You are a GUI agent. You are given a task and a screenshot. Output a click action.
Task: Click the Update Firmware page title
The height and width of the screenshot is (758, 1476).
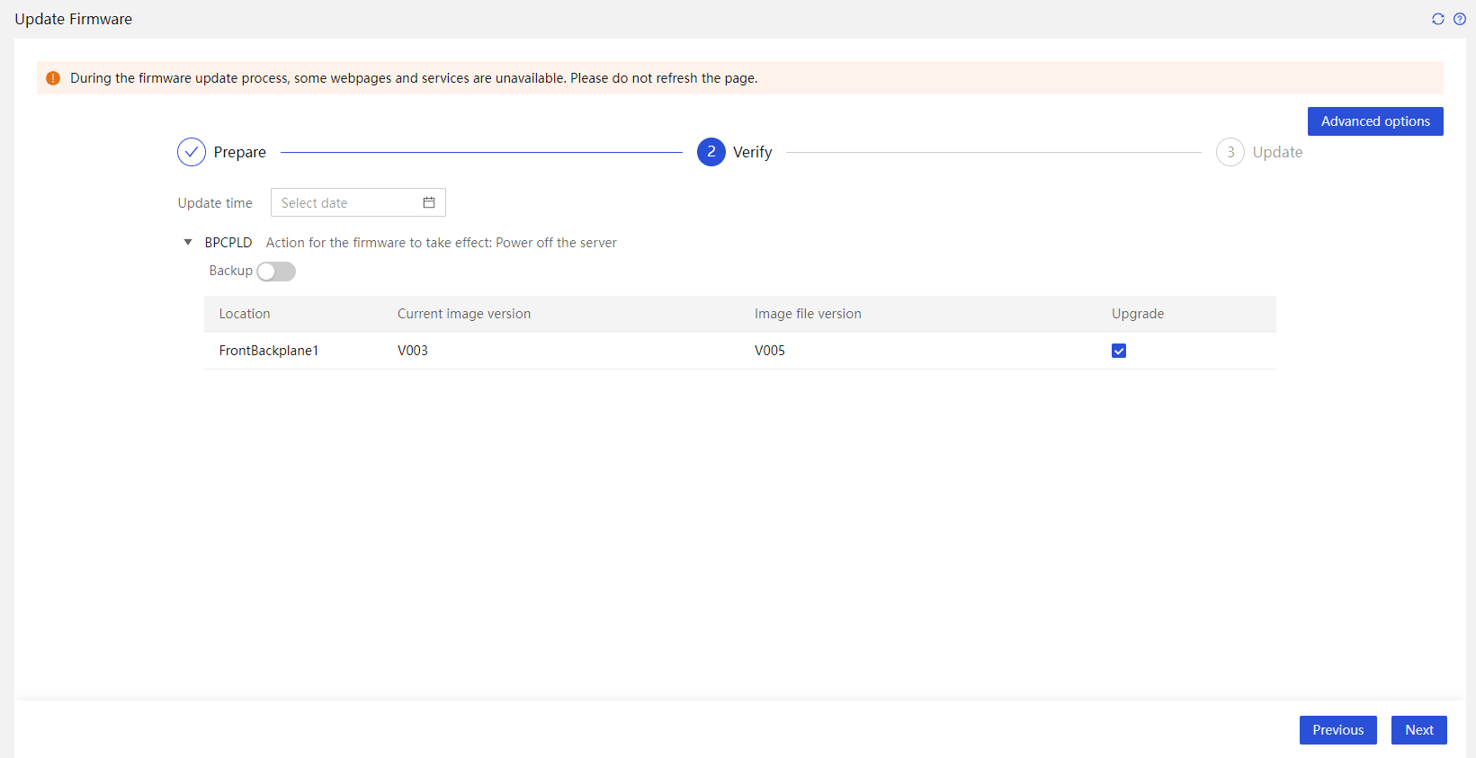point(74,19)
